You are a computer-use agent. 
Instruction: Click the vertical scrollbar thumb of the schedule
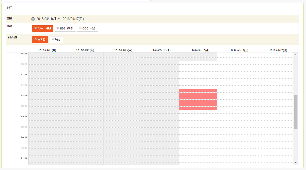[x=296, y=112]
